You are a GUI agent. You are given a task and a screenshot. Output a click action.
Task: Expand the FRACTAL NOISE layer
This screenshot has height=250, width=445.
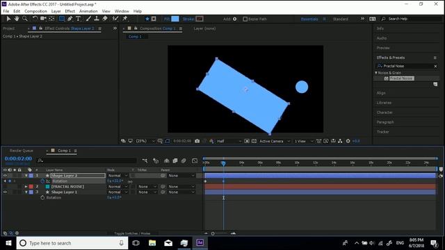point(26,187)
